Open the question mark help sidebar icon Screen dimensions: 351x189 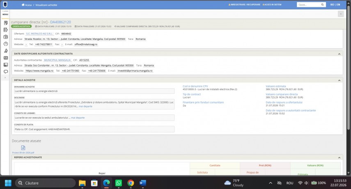(x=6, y=44)
